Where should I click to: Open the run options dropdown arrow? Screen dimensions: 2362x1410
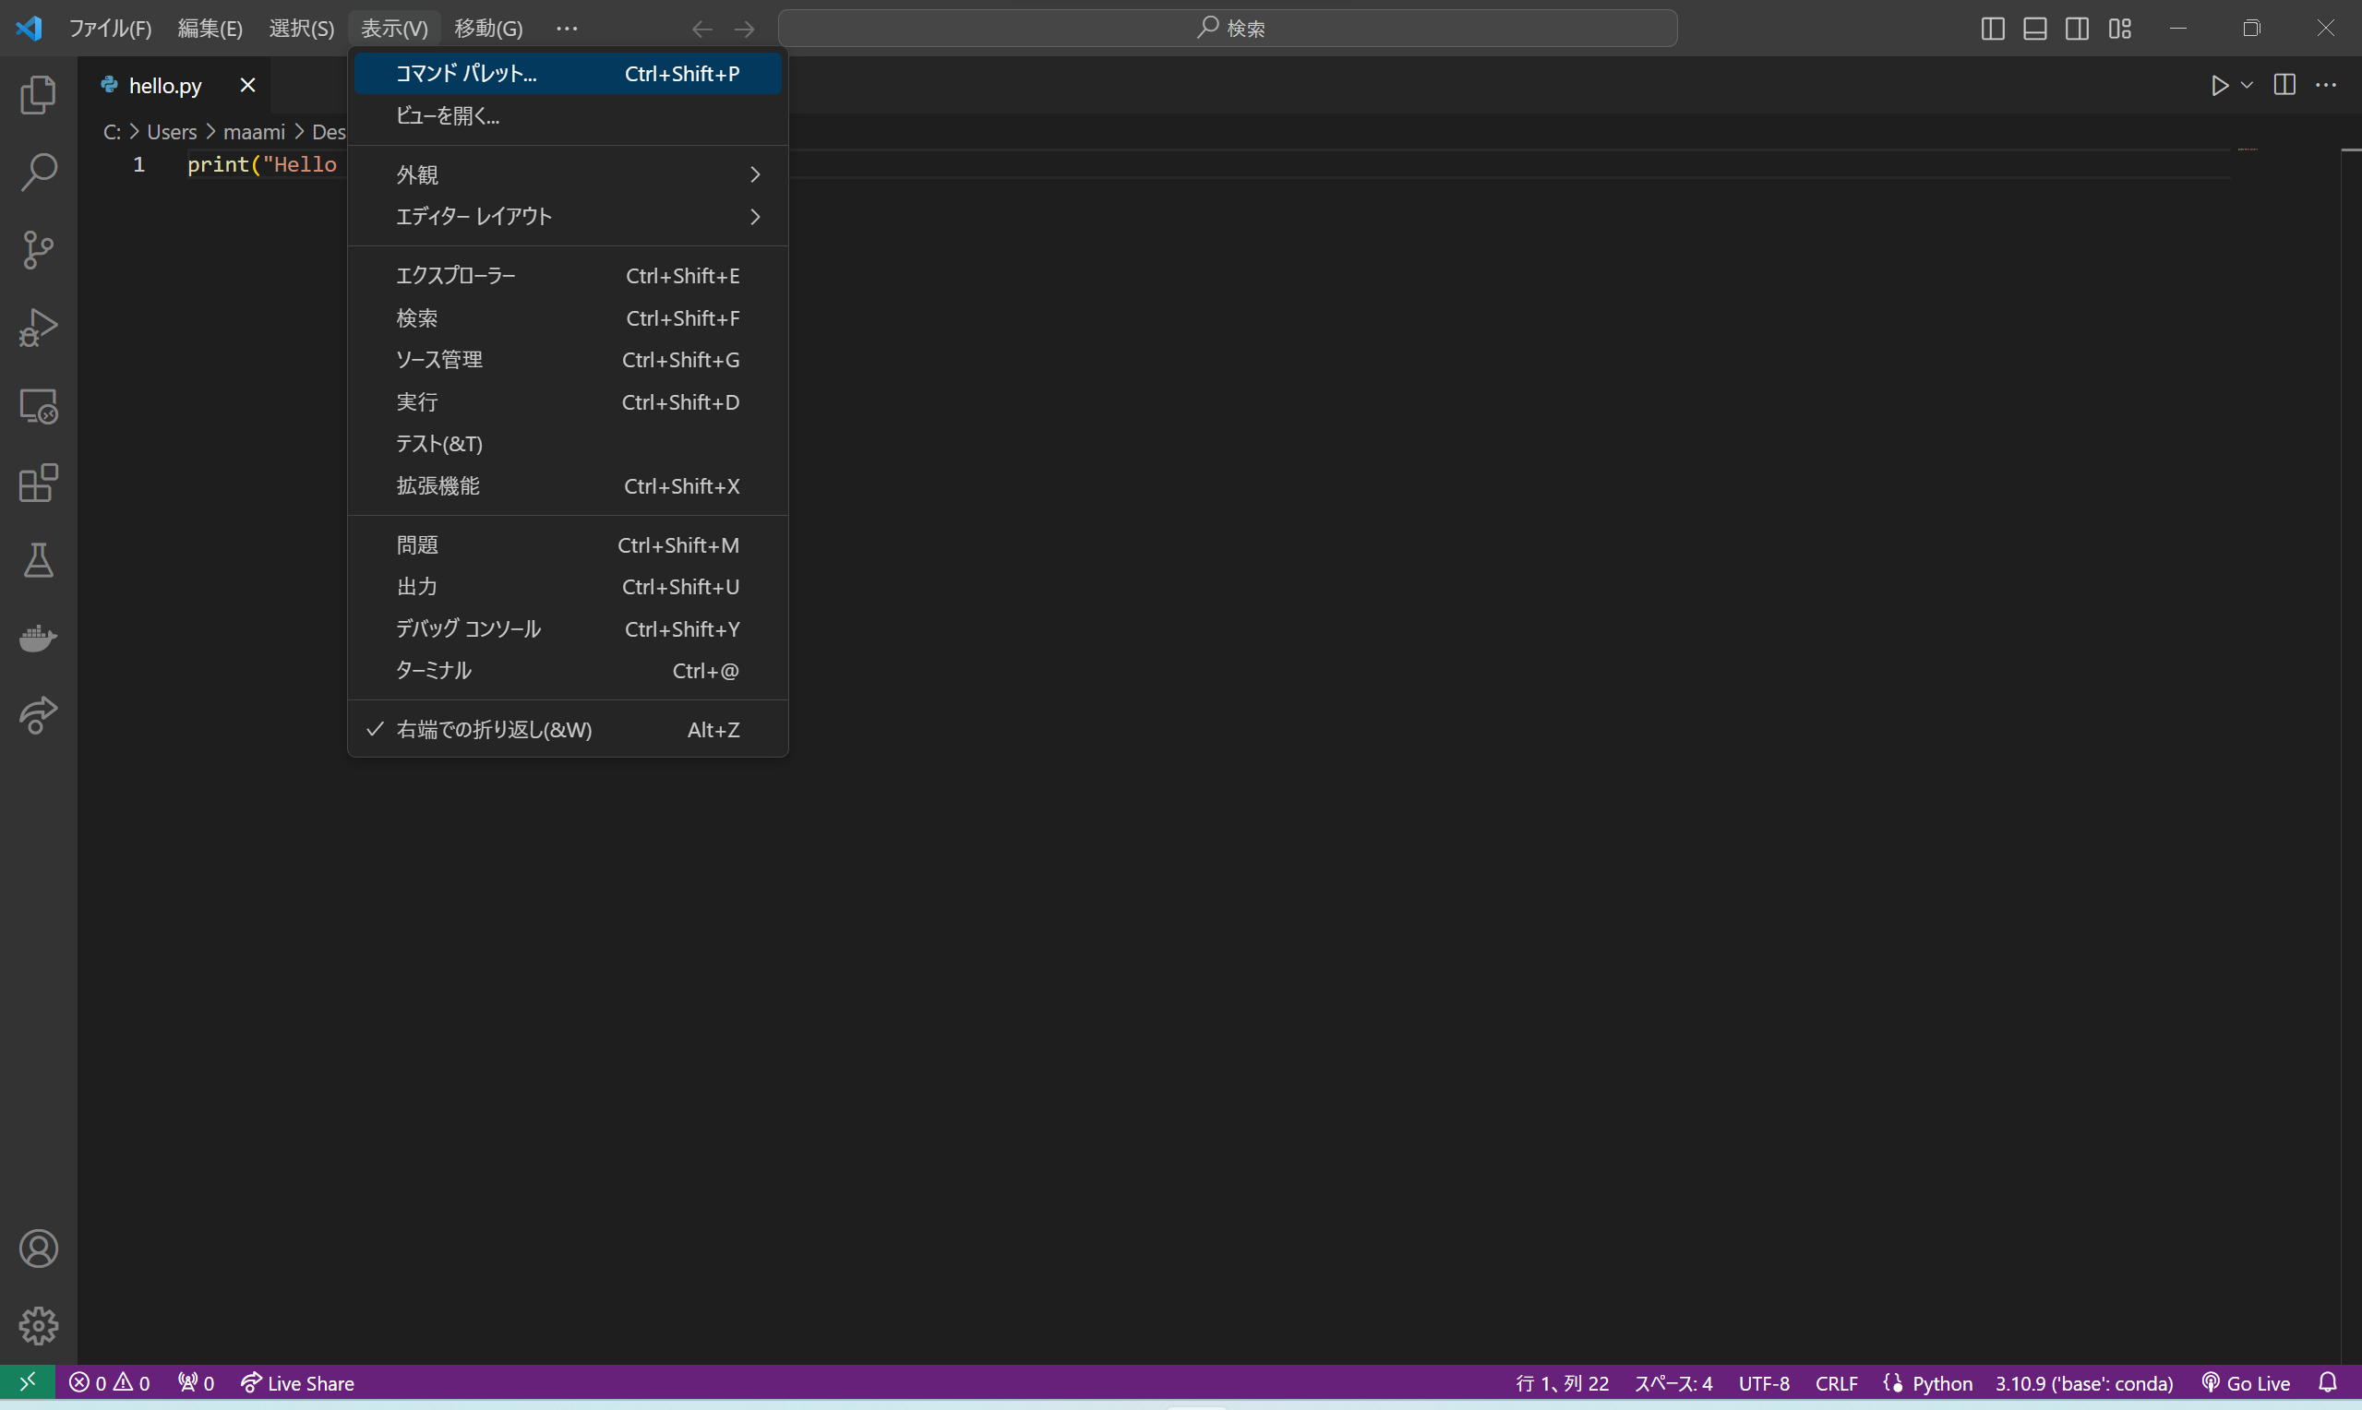click(2248, 85)
